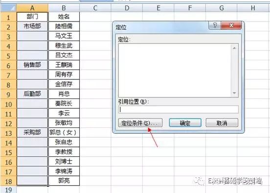The height and width of the screenshot is (193, 270).
Task: Click cell containing 李教授
Action: 64,152
